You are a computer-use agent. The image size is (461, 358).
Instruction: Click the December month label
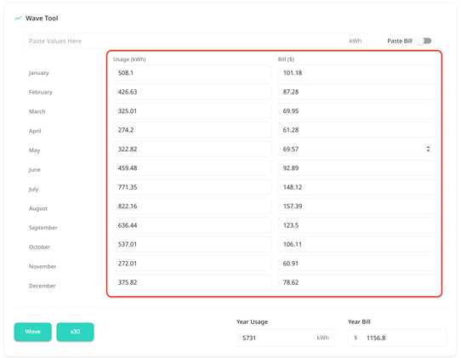coord(42,286)
